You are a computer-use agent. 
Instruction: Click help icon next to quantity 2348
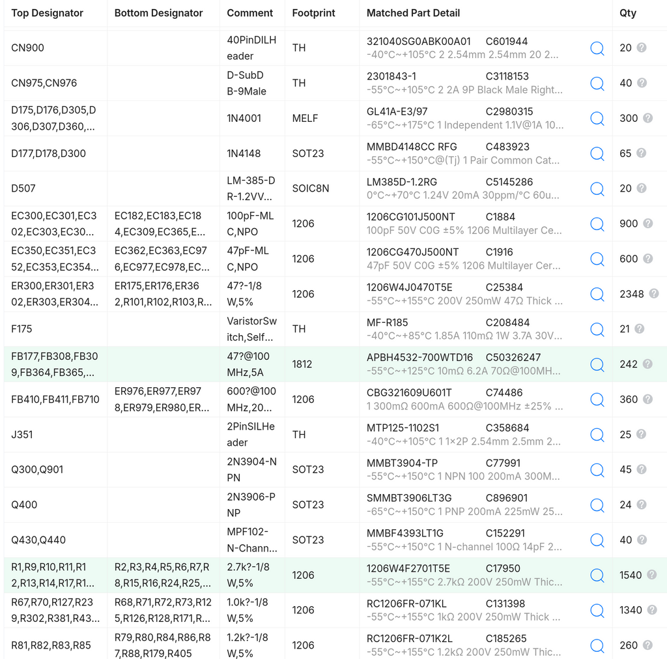654,293
